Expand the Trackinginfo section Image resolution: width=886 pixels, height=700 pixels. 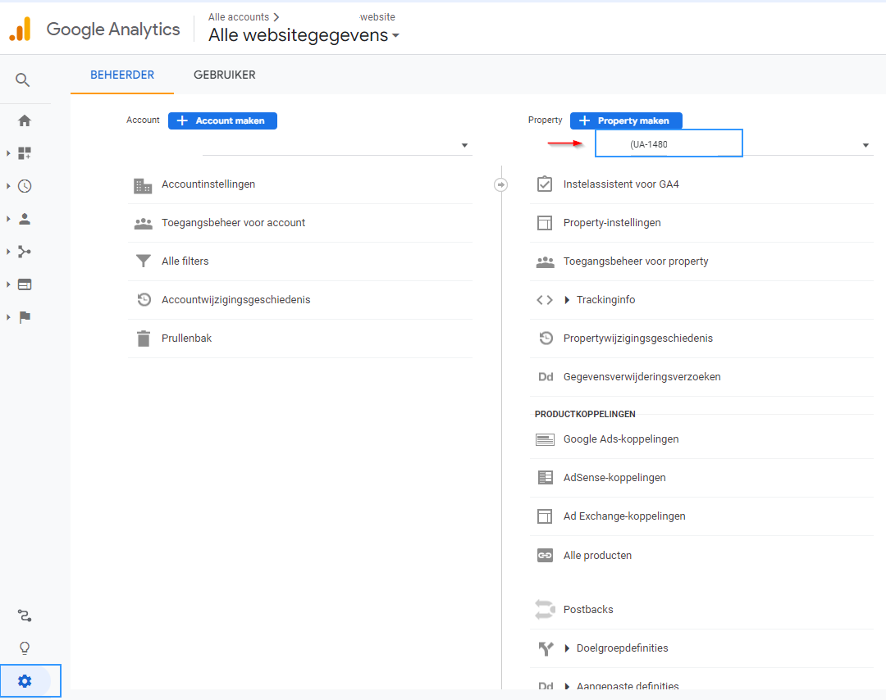coord(567,300)
